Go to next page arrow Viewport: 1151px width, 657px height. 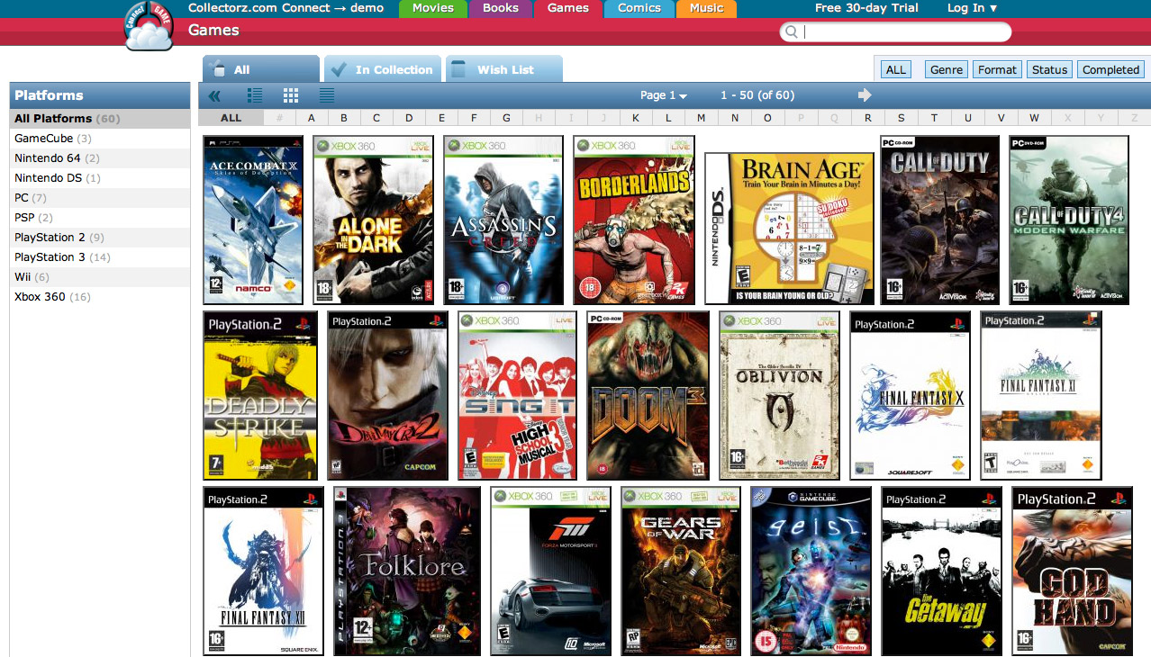865,95
